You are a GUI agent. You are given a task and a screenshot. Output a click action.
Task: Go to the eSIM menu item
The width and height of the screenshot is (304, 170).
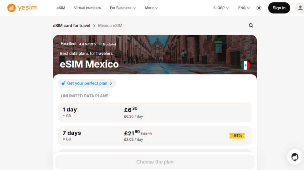click(x=61, y=8)
